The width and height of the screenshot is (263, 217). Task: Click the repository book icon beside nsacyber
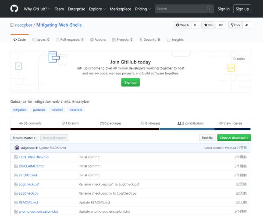(12, 25)
